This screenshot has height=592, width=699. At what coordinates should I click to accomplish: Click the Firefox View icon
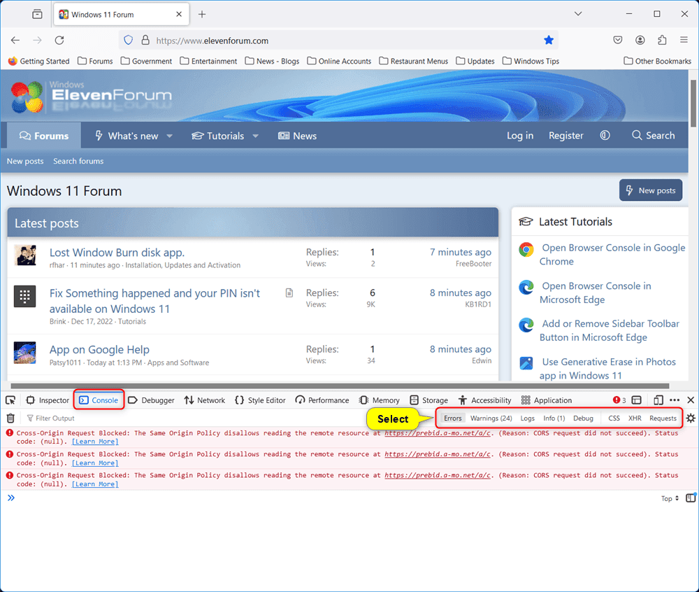pos(38,14)
